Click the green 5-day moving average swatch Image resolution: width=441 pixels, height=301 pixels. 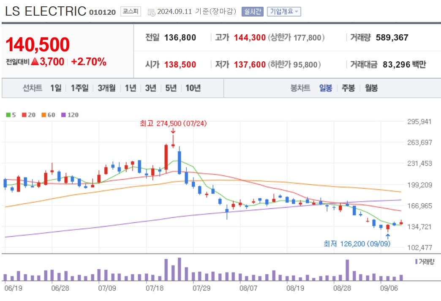[x=8, y=115]
